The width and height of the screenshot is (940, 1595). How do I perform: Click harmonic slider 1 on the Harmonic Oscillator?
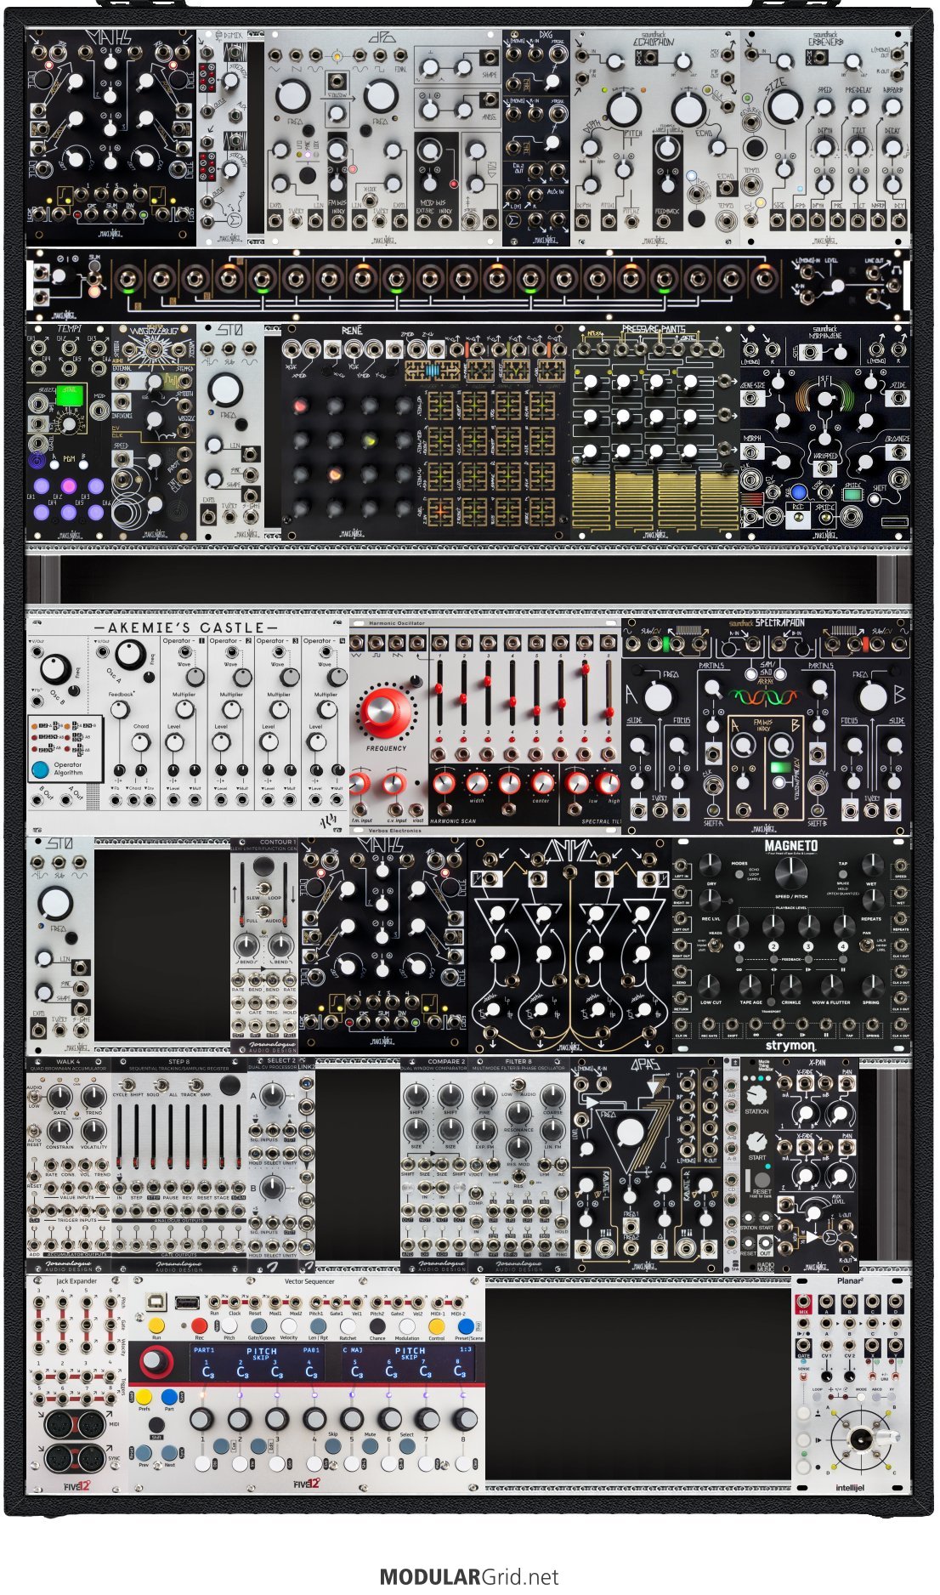pyautogui.click(x=439, y=693)
